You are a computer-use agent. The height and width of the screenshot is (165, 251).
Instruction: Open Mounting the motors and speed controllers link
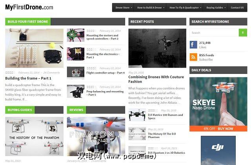(x=102, y=37)
